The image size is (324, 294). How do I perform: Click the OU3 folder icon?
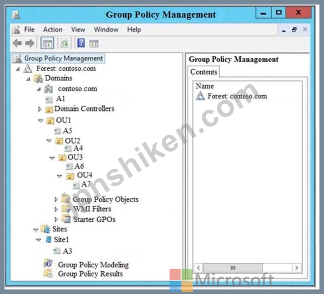62,158
